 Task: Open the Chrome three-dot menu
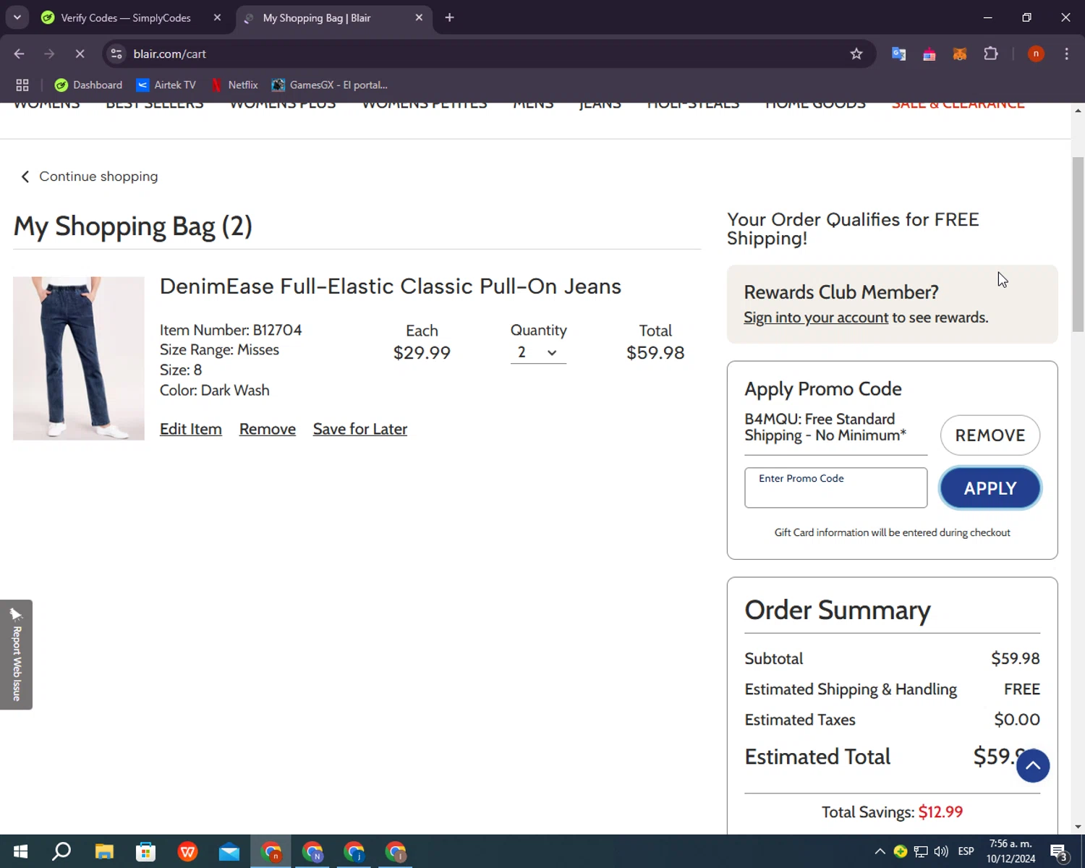[1066, 54]
